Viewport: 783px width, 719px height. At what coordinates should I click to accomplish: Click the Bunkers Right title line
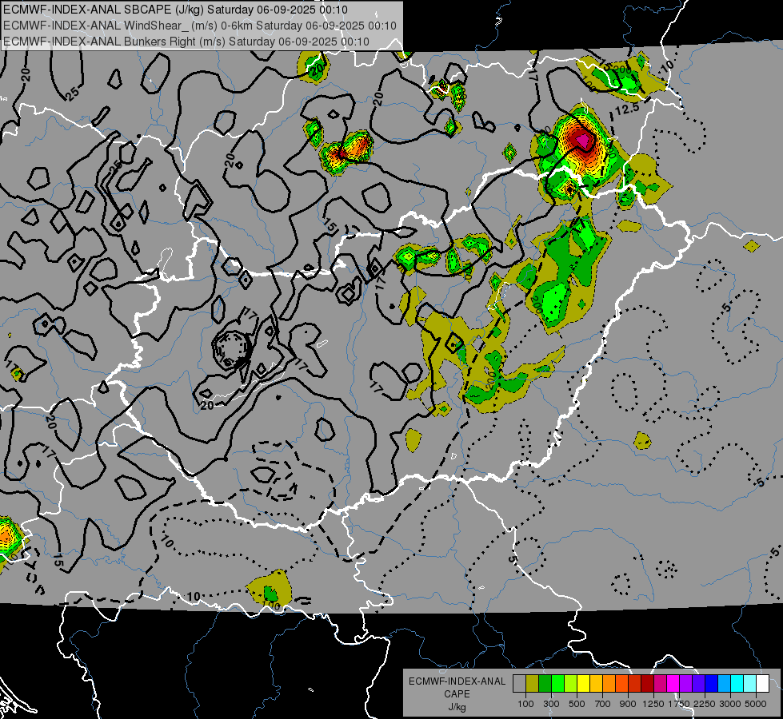click(186, 42)
